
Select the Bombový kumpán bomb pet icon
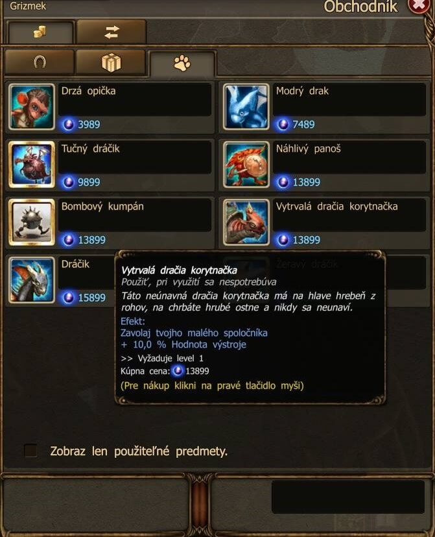32,222
